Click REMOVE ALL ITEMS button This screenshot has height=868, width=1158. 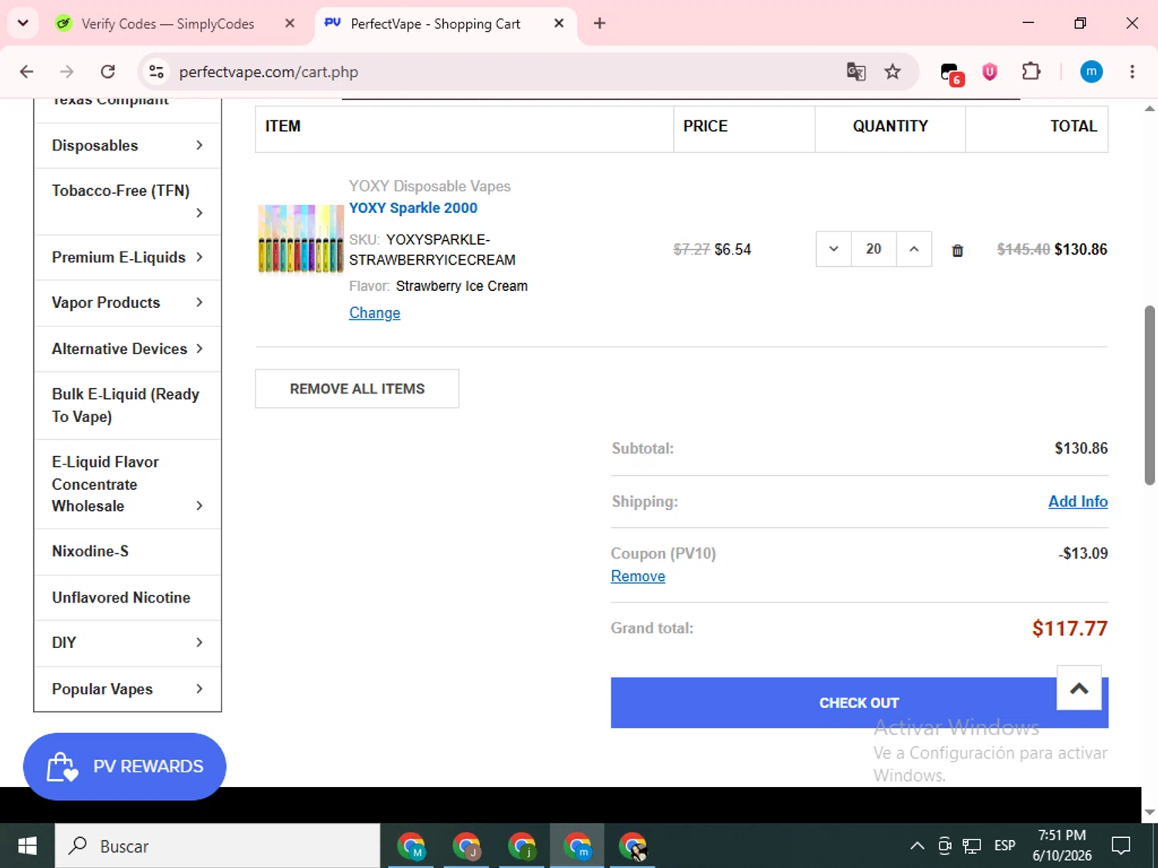coord(357,389)
